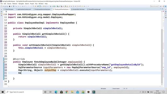Open Google Chrome from the taskbar
This screenshot has width=167, height=94.
pos(67,92)
